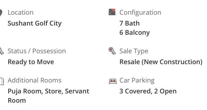
Task: Click the Sushant Golf City text
Action: (35, 23)
